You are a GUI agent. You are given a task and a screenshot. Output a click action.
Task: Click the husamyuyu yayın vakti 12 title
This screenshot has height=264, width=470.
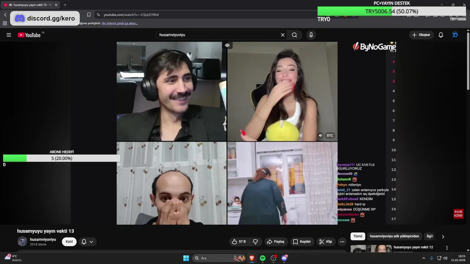click(413, 247)
